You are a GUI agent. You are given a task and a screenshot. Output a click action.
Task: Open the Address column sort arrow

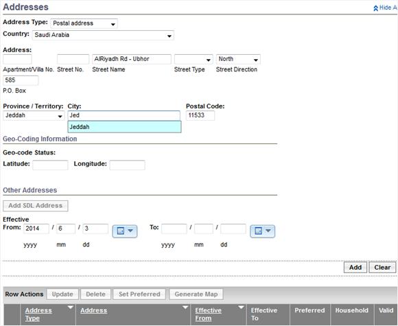185,307
